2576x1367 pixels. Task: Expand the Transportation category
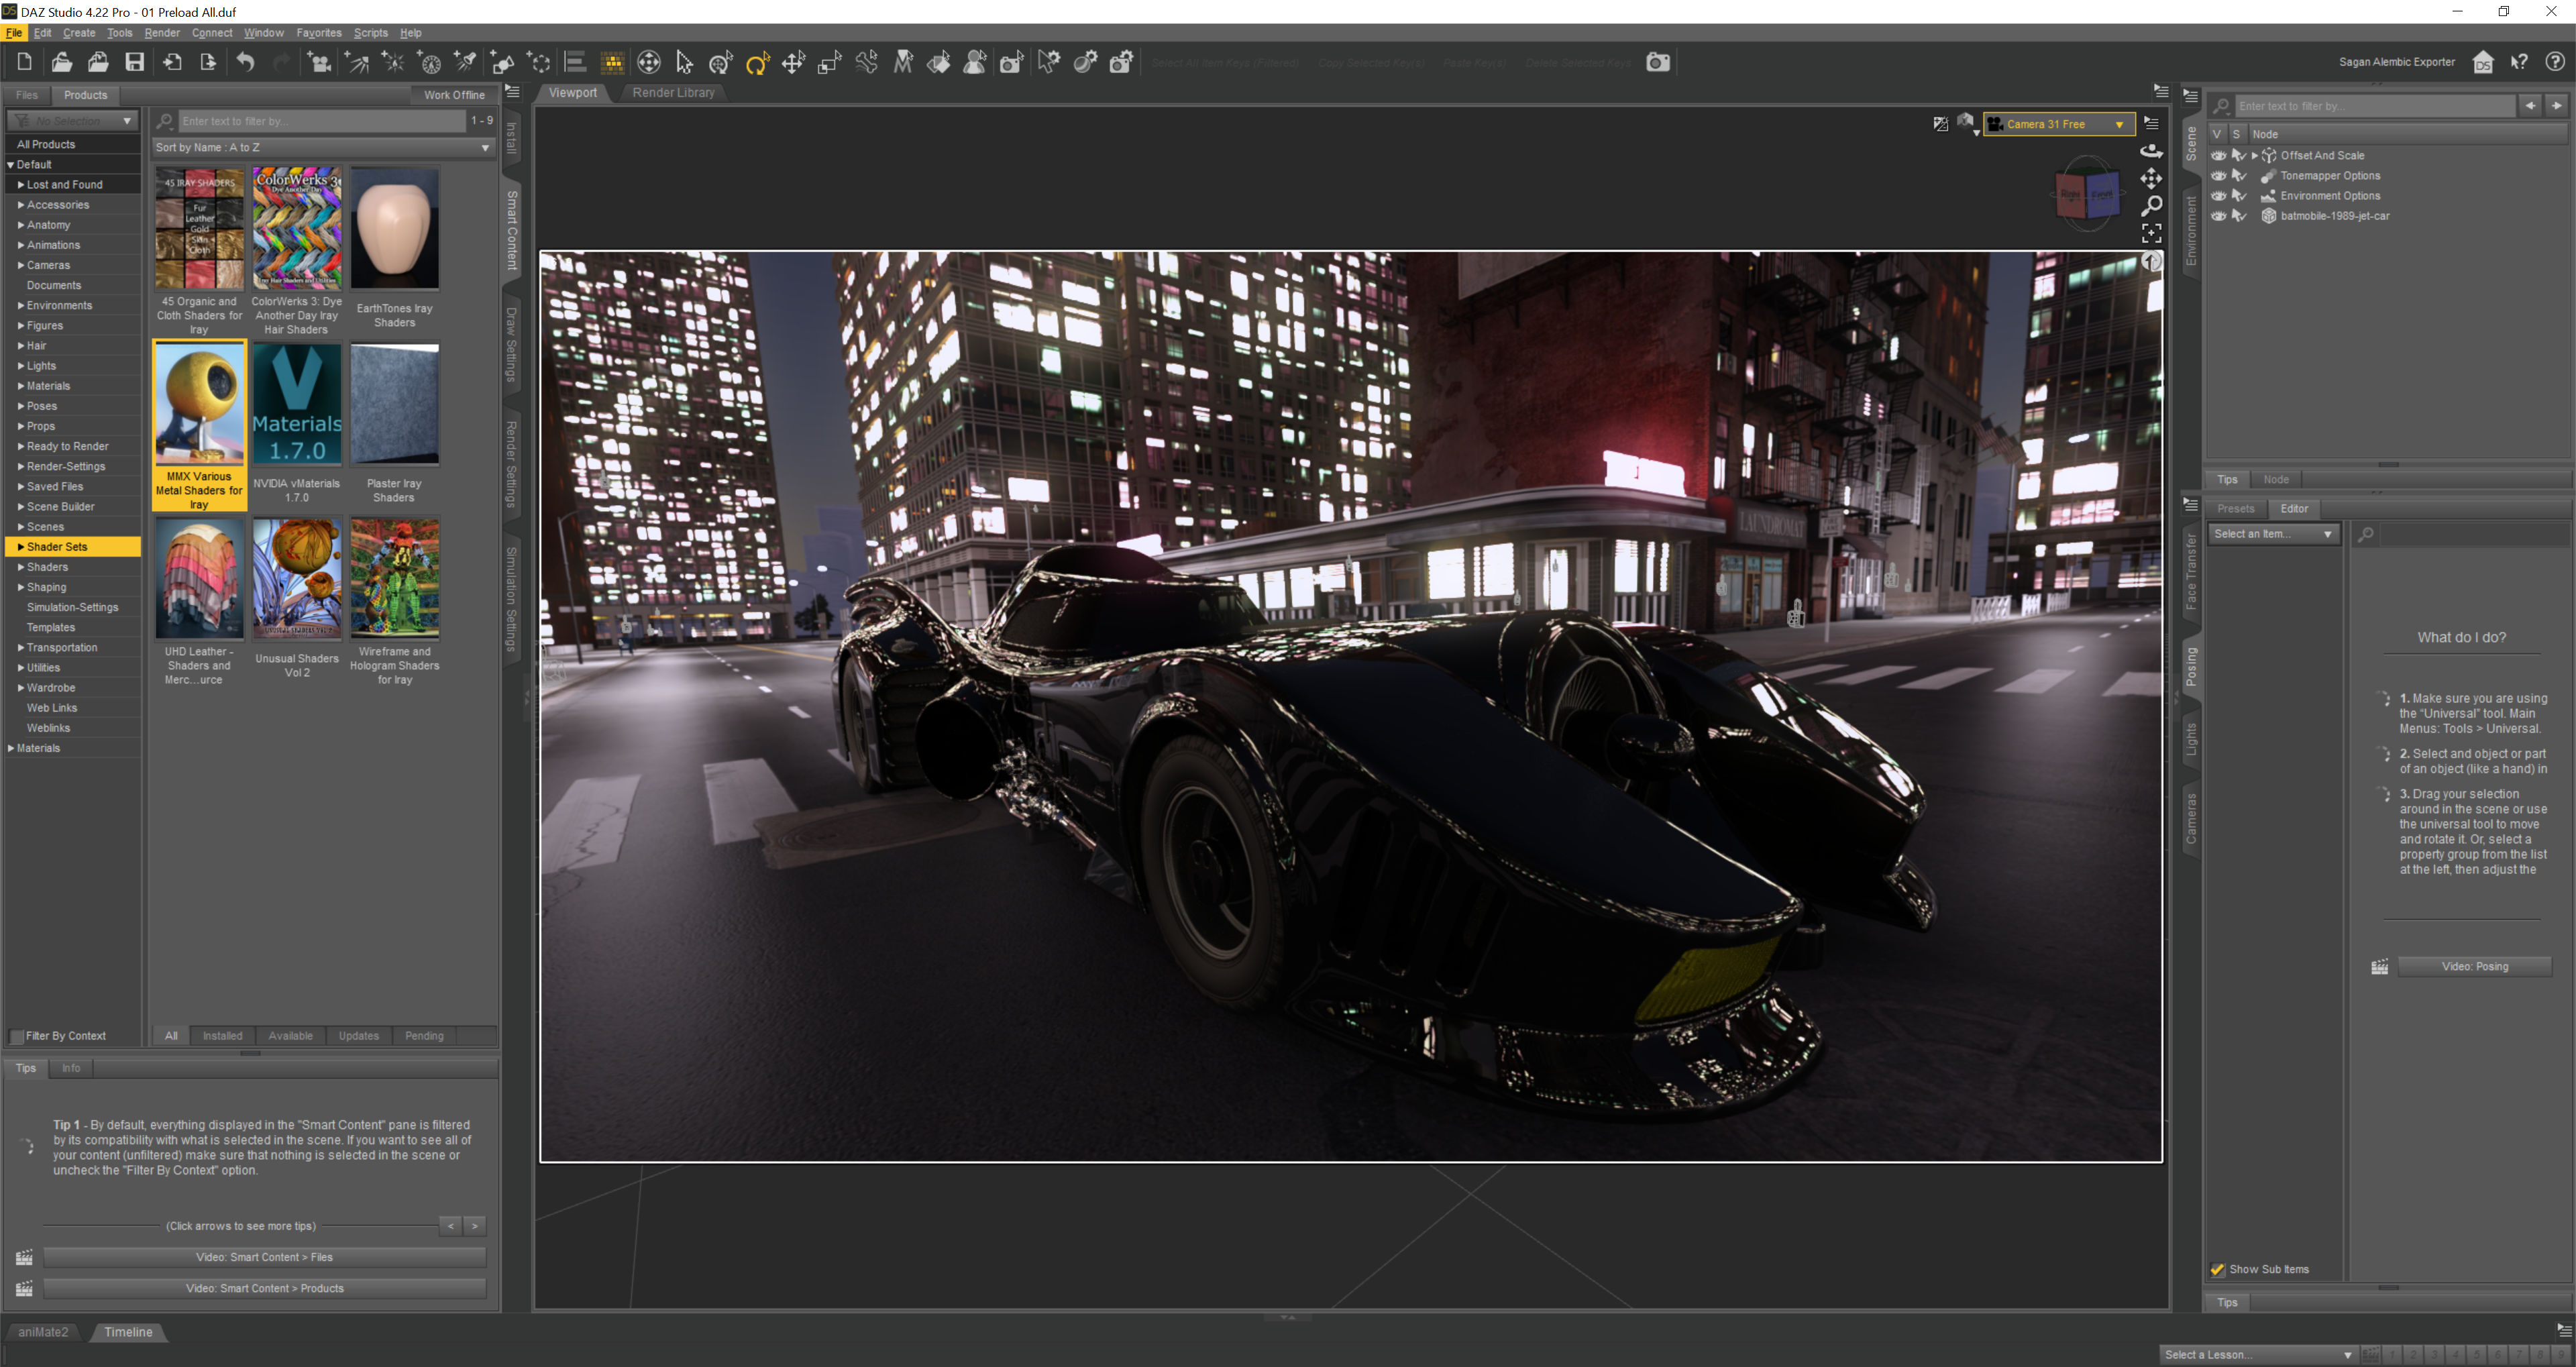click(21, 648)
